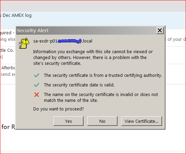Image resolution: width=186 pixels, height=154 pixels.
Task: Click red X icon beside invalid name line
Action: [37, 95]
